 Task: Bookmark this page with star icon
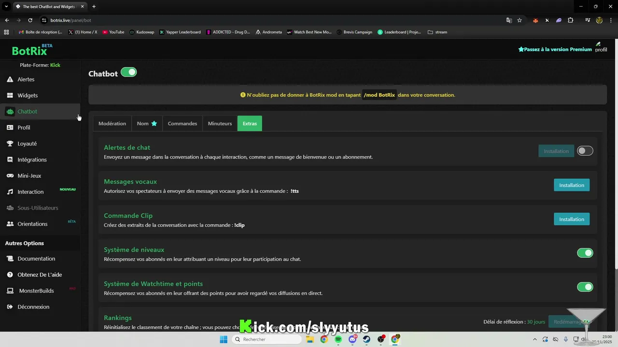(x=520, y=20)
